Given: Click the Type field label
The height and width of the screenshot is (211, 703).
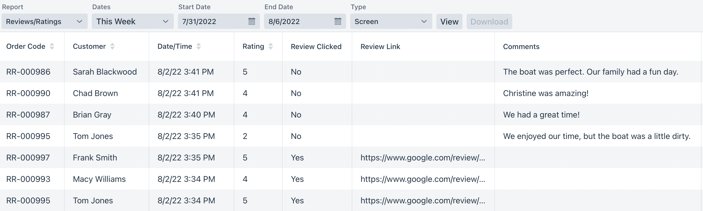Looking at the screenshot, I should click(358, 7).
